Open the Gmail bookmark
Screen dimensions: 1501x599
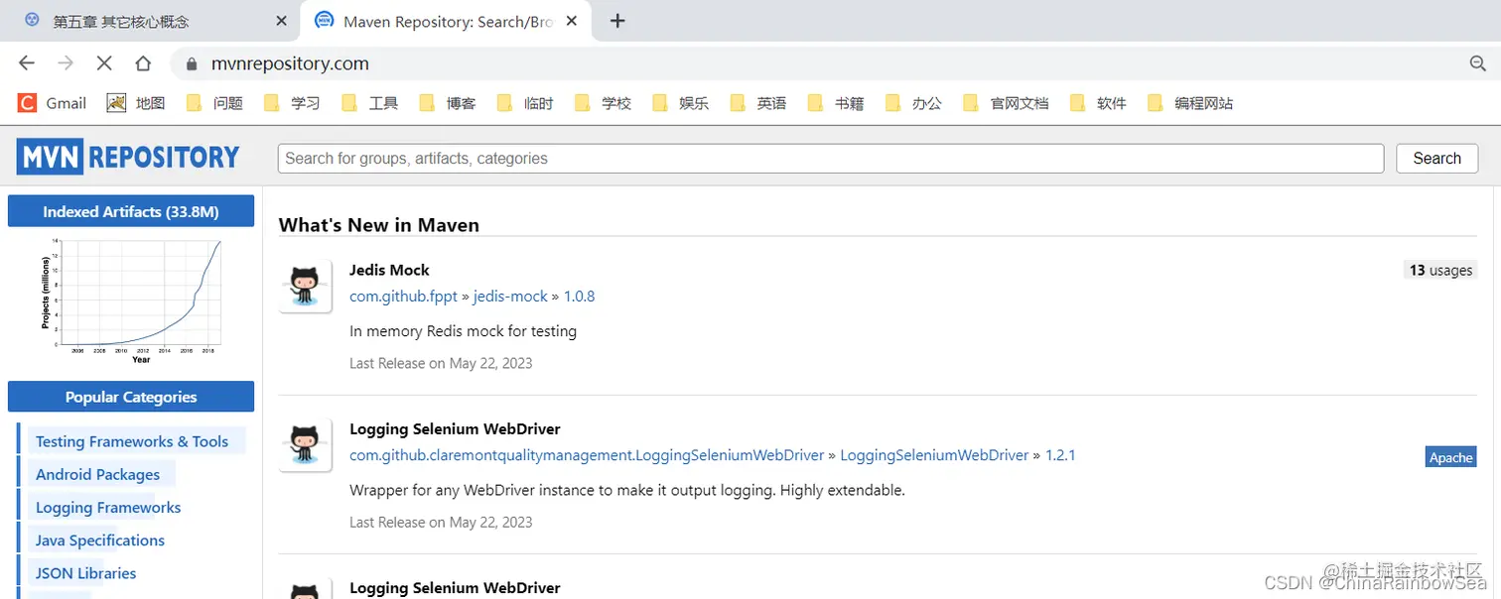point(53,103)
